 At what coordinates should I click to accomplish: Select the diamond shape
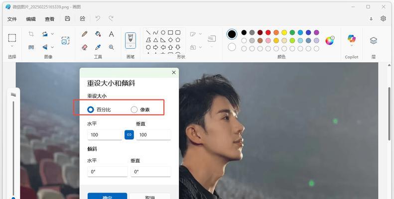(x=170, y=40)
